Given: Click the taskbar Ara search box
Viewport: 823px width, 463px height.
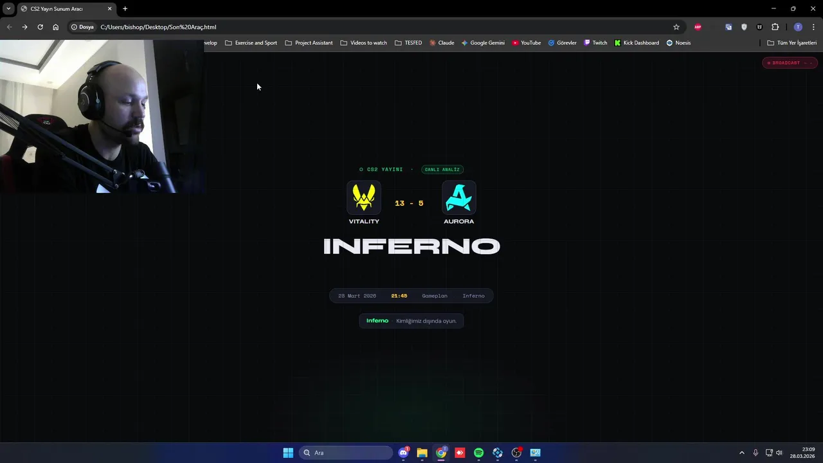Looking at the screenshot, I should (346, 453).
